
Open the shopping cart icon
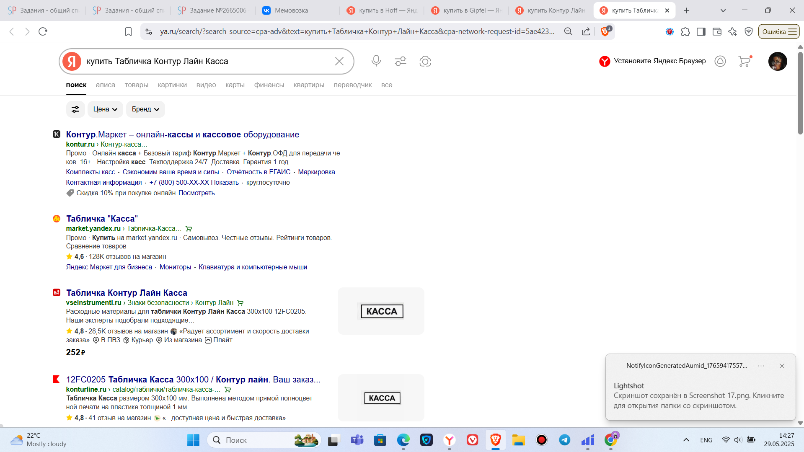[x=745, y=61]
